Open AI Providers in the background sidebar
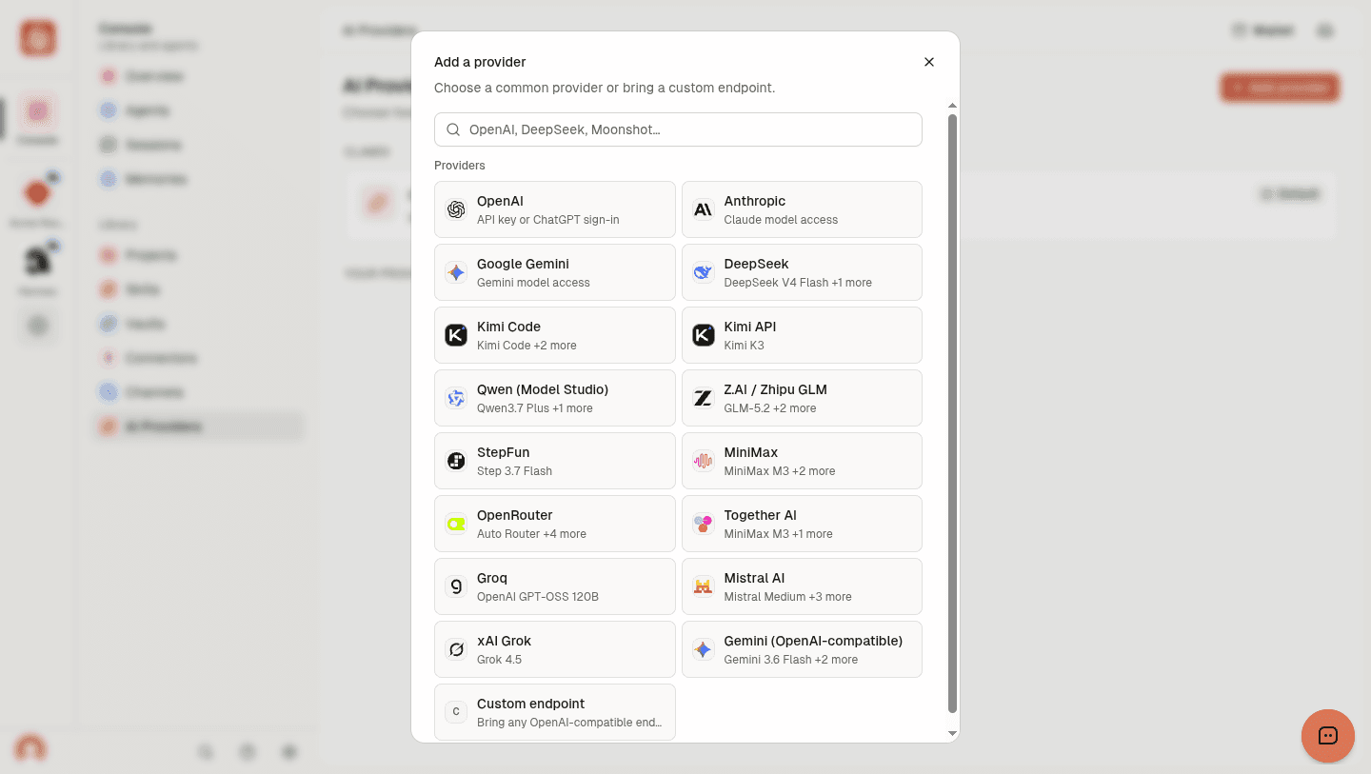The height and width of the screenshot is (774, 1371). [x=198, y=427]
